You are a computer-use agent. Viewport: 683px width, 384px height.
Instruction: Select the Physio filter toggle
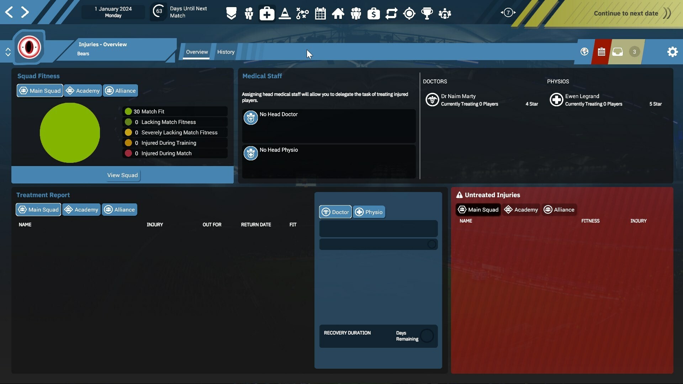[369, 212]
